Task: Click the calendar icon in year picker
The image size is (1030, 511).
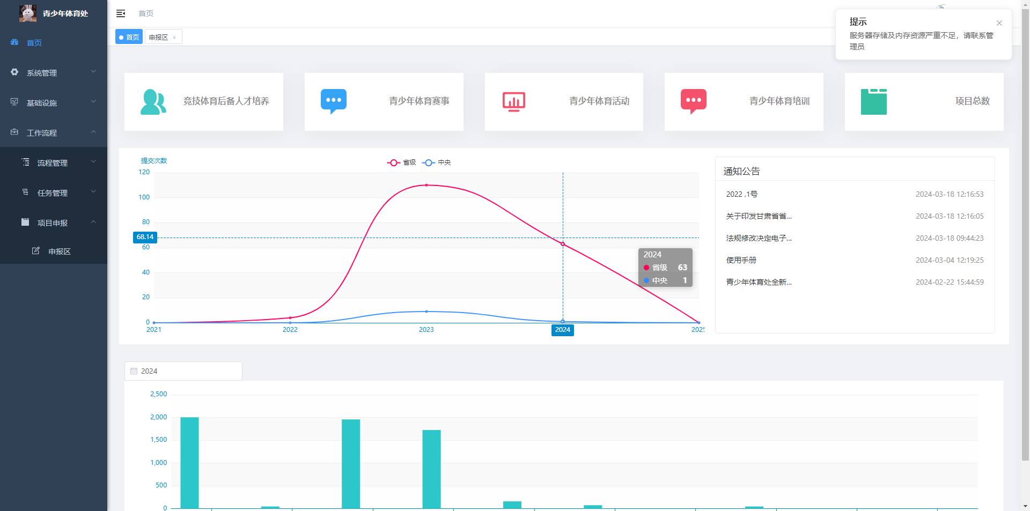Action: coord(134,371)
